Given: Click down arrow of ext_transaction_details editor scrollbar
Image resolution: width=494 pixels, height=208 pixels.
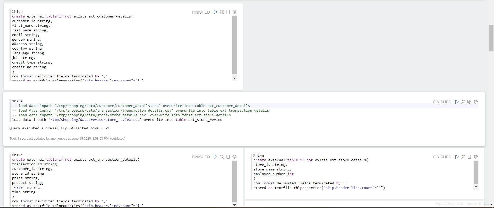Looking at the screenshot, I should 234,205.
